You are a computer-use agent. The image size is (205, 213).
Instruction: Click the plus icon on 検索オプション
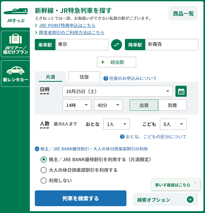pyautogui.click(x=190, y=200)
